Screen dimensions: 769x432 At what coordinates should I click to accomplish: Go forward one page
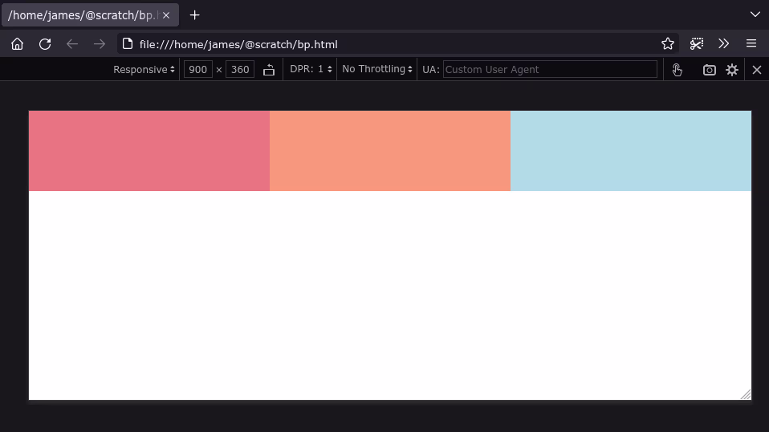tap(100, 44)
